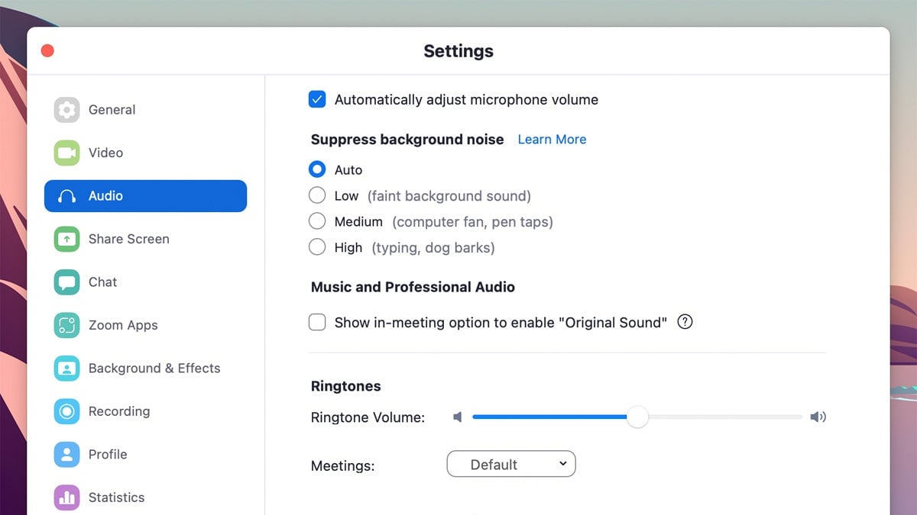This screenshot has width=917, height=515.
Task: Open the Learn More link
Action: [552, 139]
